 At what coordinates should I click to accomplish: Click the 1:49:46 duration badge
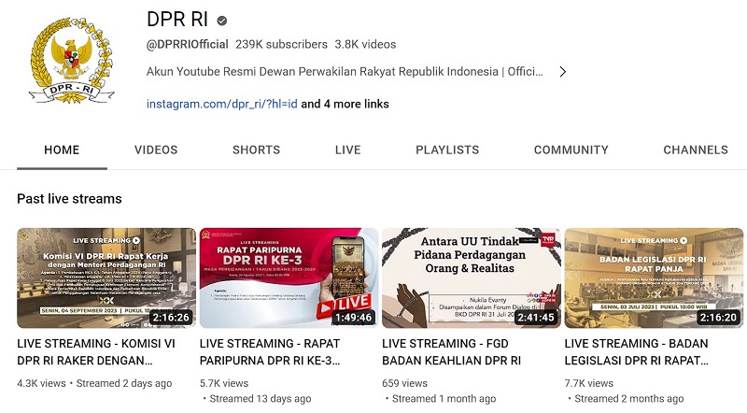coord(354,317)
